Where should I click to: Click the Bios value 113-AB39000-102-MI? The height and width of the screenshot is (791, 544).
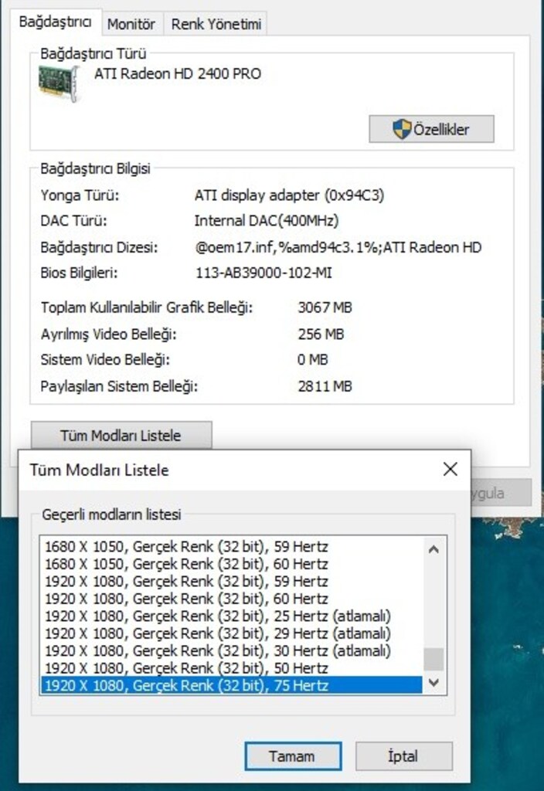(263, 273)
